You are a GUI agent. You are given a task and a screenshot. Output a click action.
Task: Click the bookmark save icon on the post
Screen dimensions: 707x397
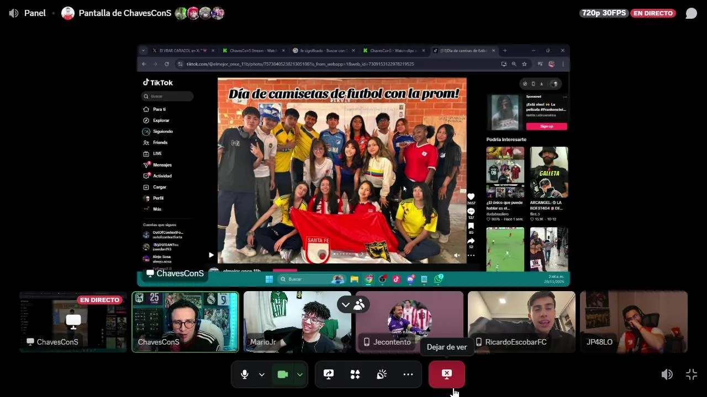(x=471, y=226)
